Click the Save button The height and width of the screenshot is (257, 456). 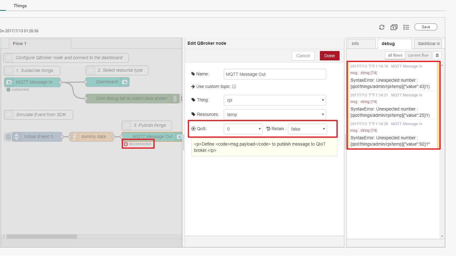pyautogui.click(x=426, y=27)
